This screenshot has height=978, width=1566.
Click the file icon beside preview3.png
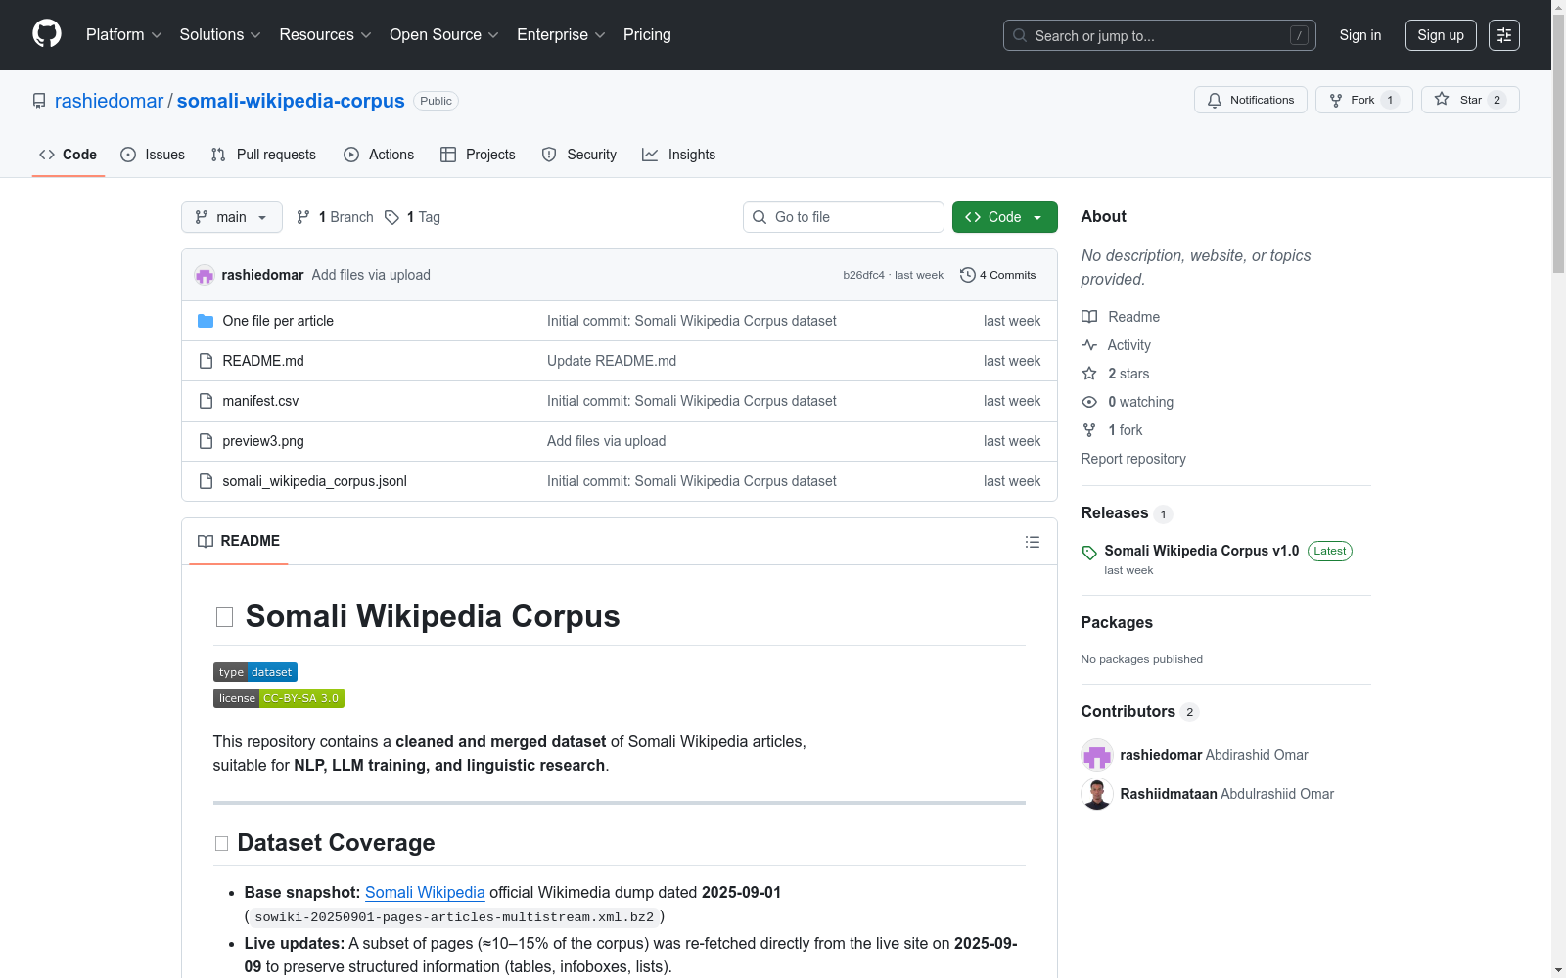pos(206,441)
